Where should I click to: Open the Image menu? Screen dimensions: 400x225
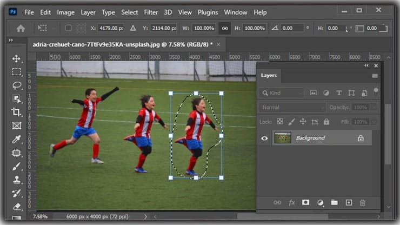pyautogui.click(x=65, y=12)
